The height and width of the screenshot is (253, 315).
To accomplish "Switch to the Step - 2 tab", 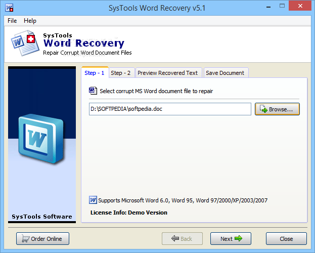I will click(x=121, y=73).
